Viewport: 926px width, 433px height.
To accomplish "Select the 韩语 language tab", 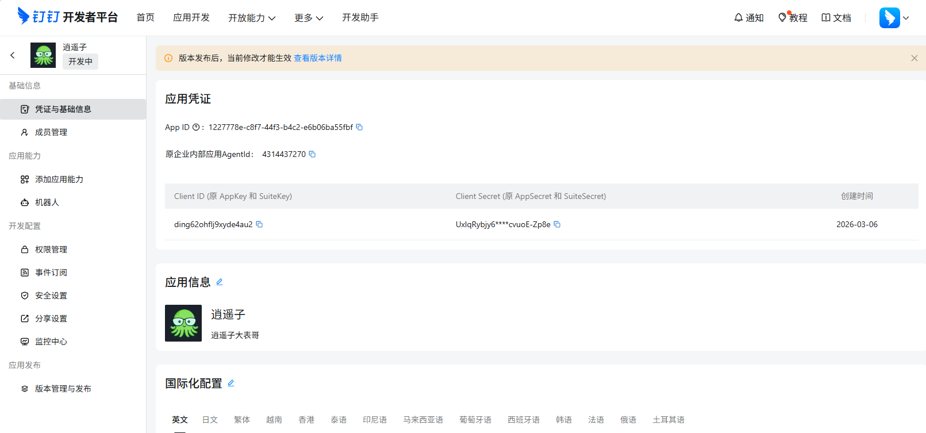I will (x=564, y=420).
